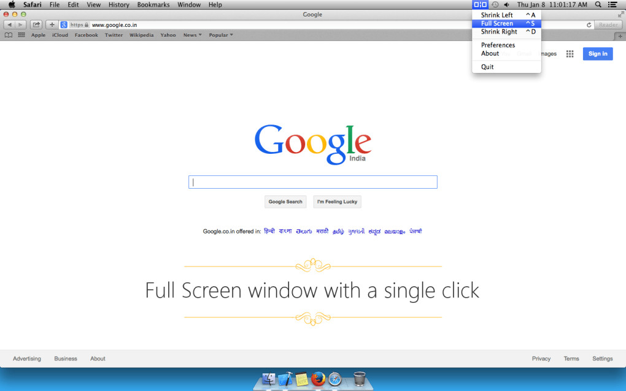Open Notification Center list icon
The width and height of the screenshot is (626, 391).
tap(612, 4)
